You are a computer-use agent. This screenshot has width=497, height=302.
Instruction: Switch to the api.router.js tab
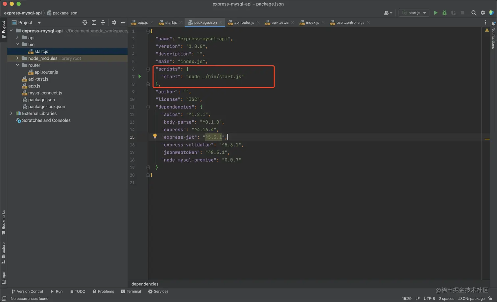coord(244,23)
